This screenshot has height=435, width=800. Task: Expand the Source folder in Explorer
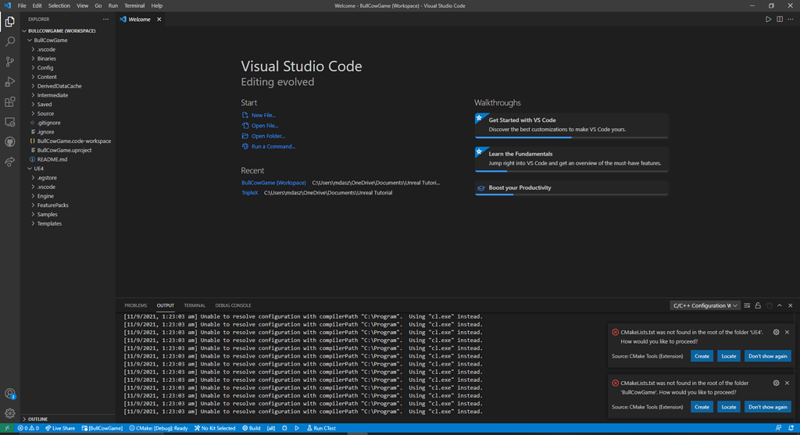pyautogui.click(x=45, y=113)
